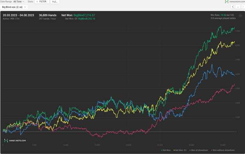Toggle the Net Won legend series
The image size is (245, 154).
coord(166,150)
